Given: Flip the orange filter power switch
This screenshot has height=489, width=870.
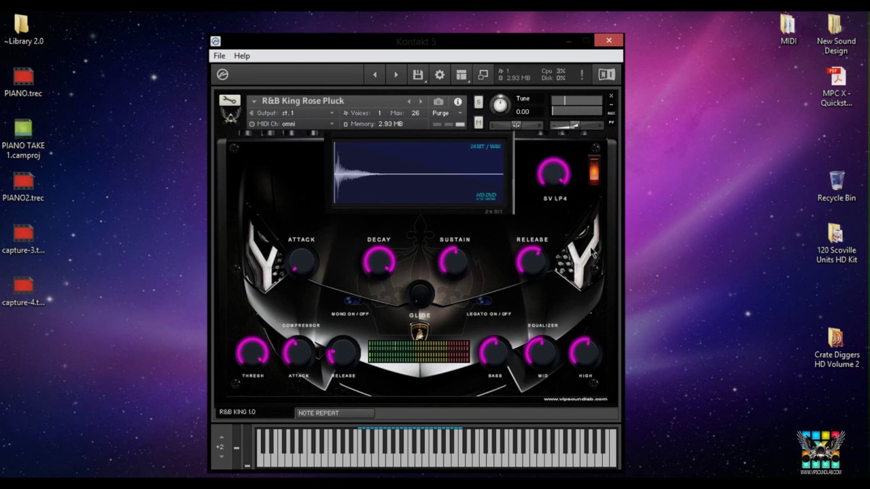Looking at the screenshot, I should pyautogui.click(x=594, y=170).
